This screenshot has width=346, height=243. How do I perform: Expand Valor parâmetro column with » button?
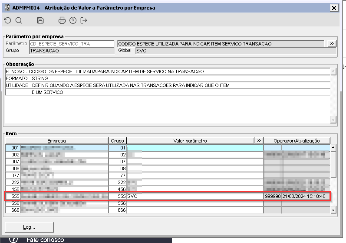tap(259, 141)
